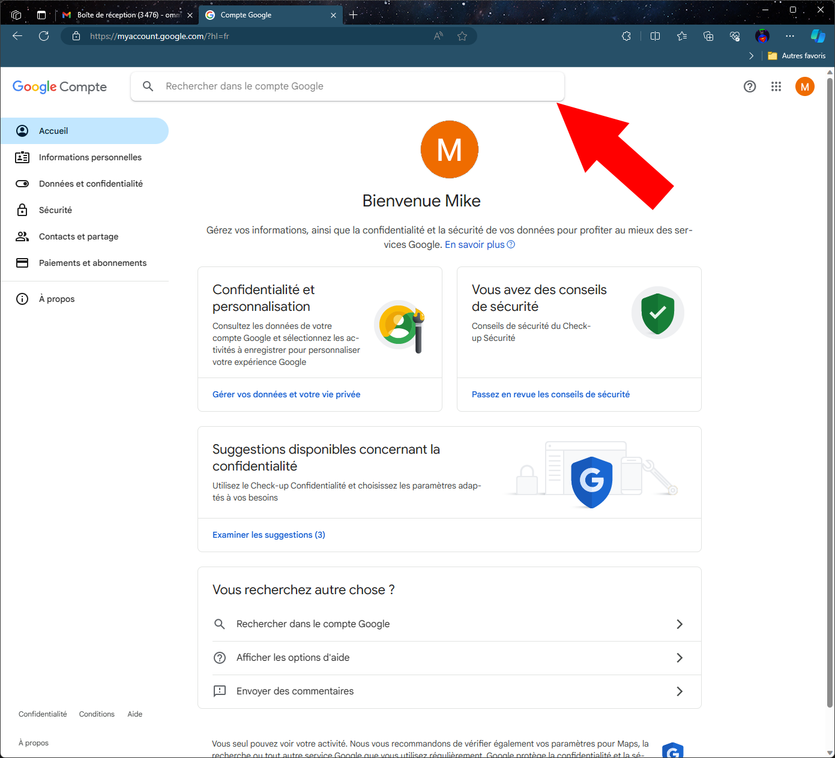The width and height of the screenshot is (835, 758).
Task: Click the green security shield illustration
Action: [658, 313]
